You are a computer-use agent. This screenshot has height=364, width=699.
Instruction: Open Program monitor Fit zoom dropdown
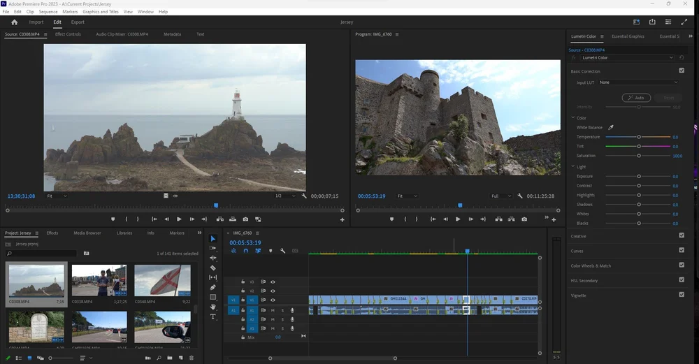407,196
